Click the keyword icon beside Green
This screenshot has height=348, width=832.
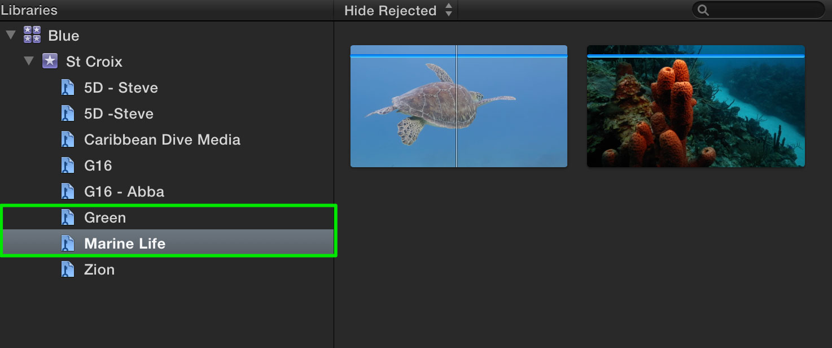pyautogui.click(x=68, y=217)
